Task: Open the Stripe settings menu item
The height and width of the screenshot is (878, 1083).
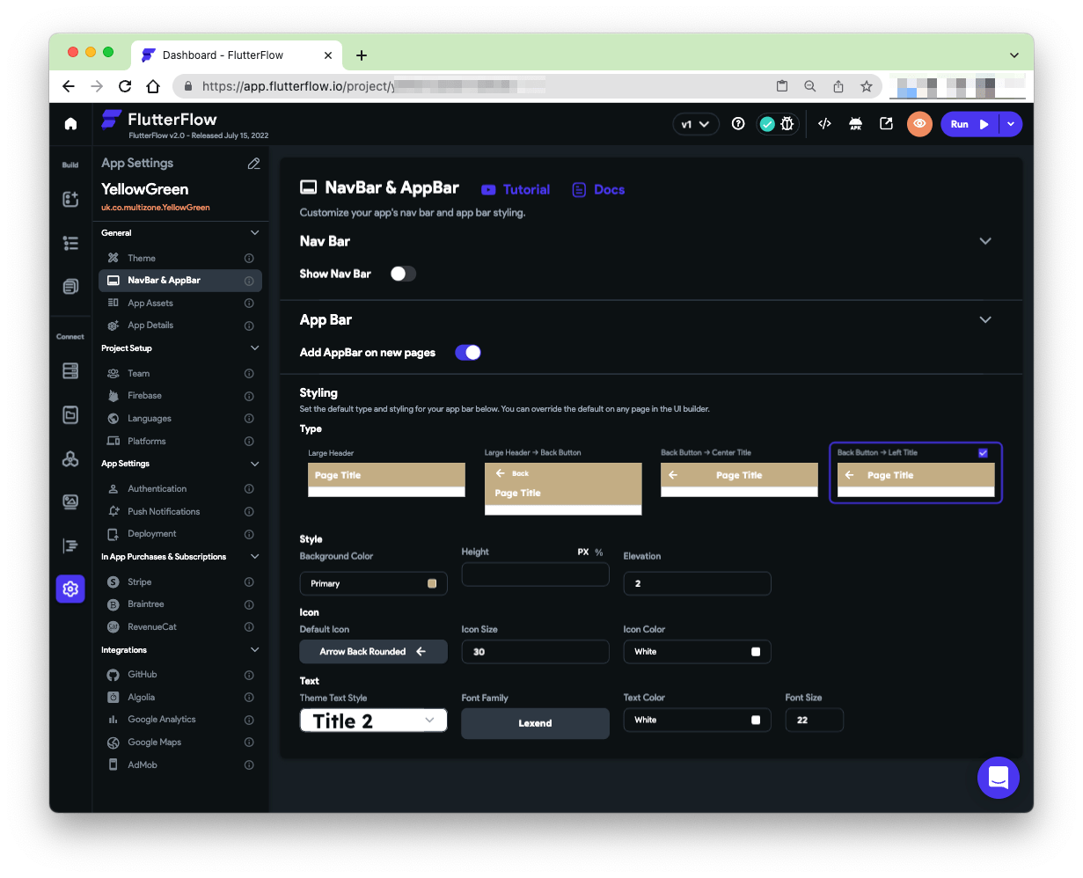Action: [x=141, y=582]
